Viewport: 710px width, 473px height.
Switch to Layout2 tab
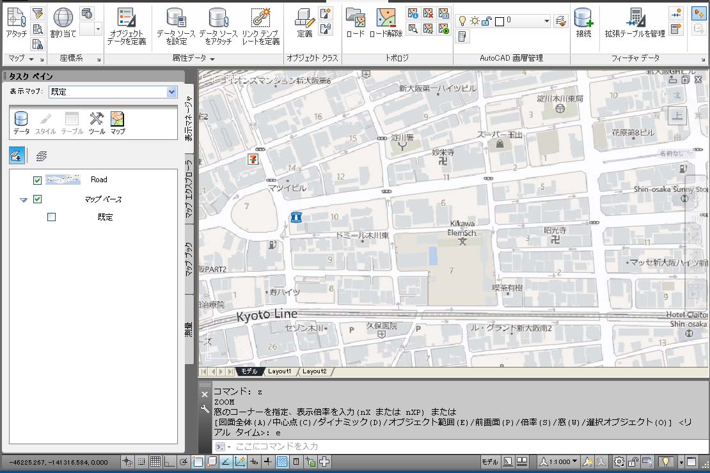tap(314, 371)
